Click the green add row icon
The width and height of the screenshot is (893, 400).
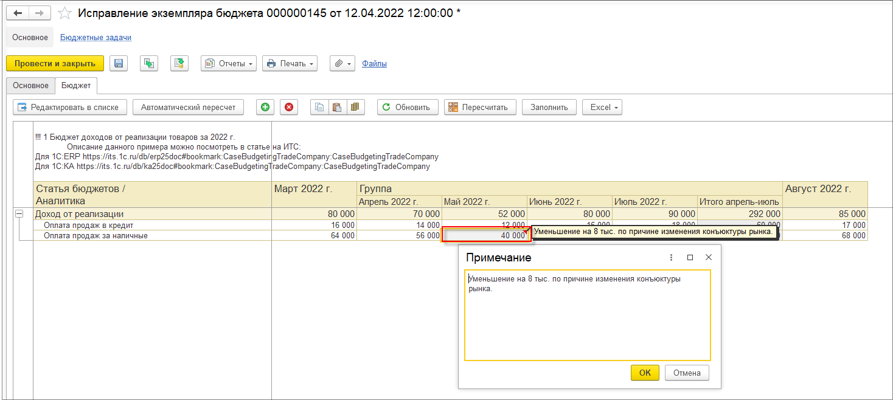[x=265, y=108]
